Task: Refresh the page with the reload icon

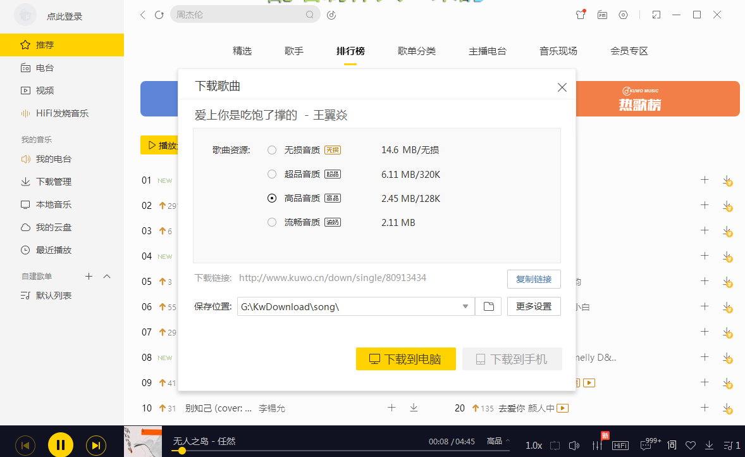Action: [159, 15]
